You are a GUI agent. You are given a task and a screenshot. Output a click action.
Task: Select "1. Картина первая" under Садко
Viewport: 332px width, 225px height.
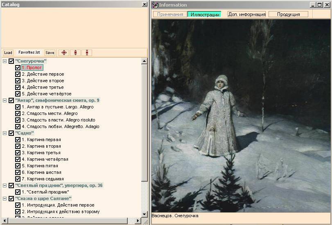pyautogui.click(x=41, y=140)
